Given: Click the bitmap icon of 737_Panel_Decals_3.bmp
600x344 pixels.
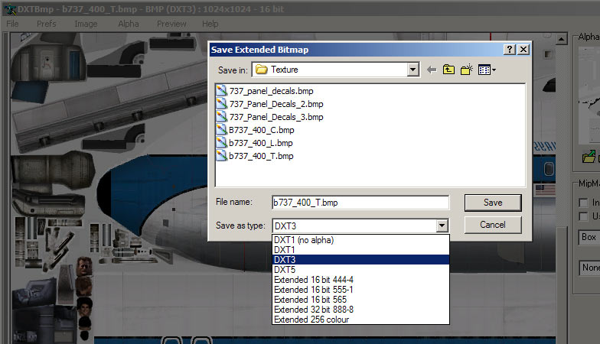Looking at the screenshot, I should pyautogui.click(x=221, y=116).
